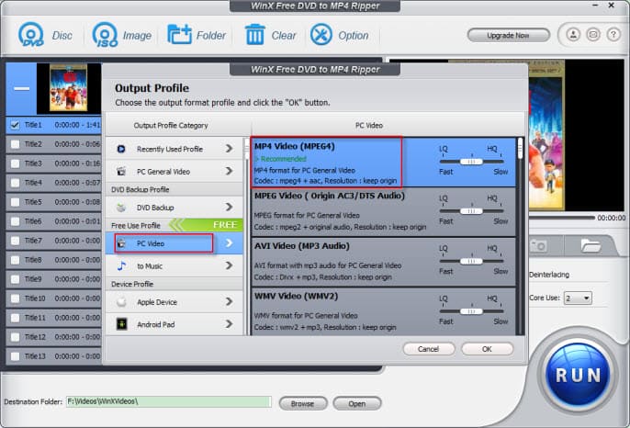Check the Title3 checkbox
Image resolution: width=630 pixels, height=428 pixels.
(15, 163)
